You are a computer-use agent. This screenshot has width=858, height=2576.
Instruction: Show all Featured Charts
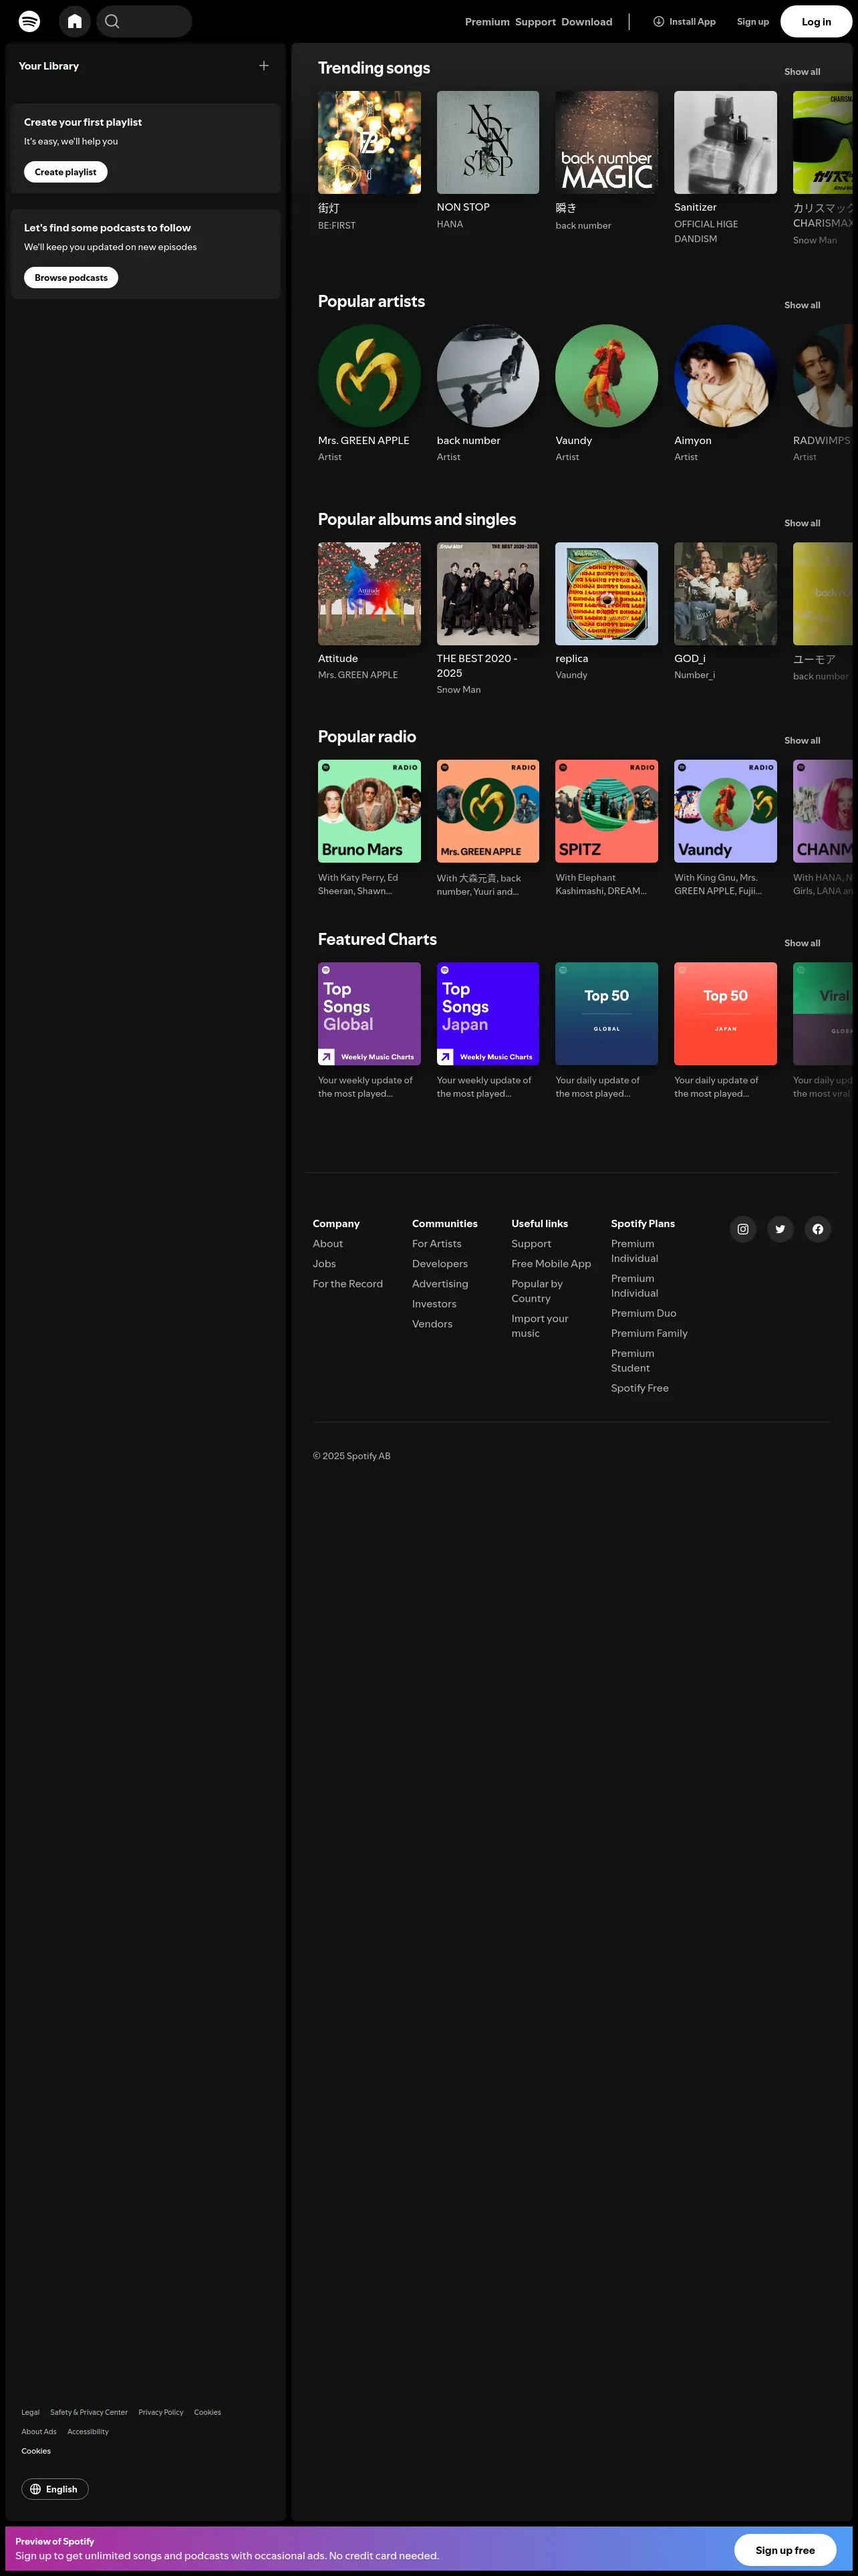click(x=802, y=943)
